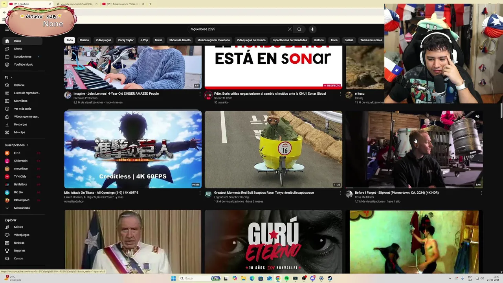The width and height of the screenshot is (503, 283).
Task: Expand Mostrar más in subscriptions list
Action: [22, 208]
